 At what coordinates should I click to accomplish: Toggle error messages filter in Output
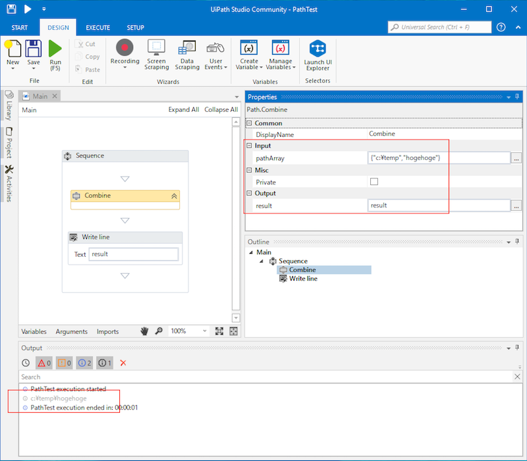coord(44,363)
